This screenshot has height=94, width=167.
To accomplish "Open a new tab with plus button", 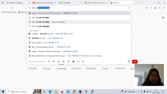I will tap(138, 3).
